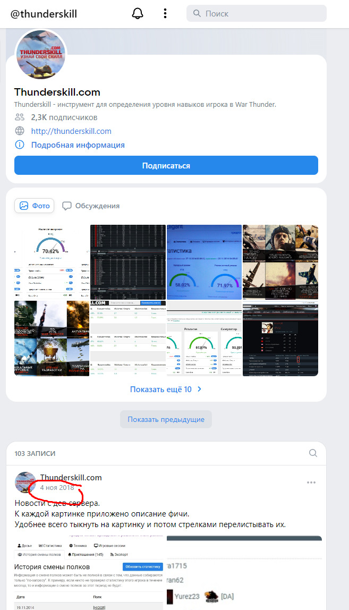The height and width of the screenshot is (610, 349).
Task: Open photo with 67.07% gauge
Action: (x=205, y=338)
